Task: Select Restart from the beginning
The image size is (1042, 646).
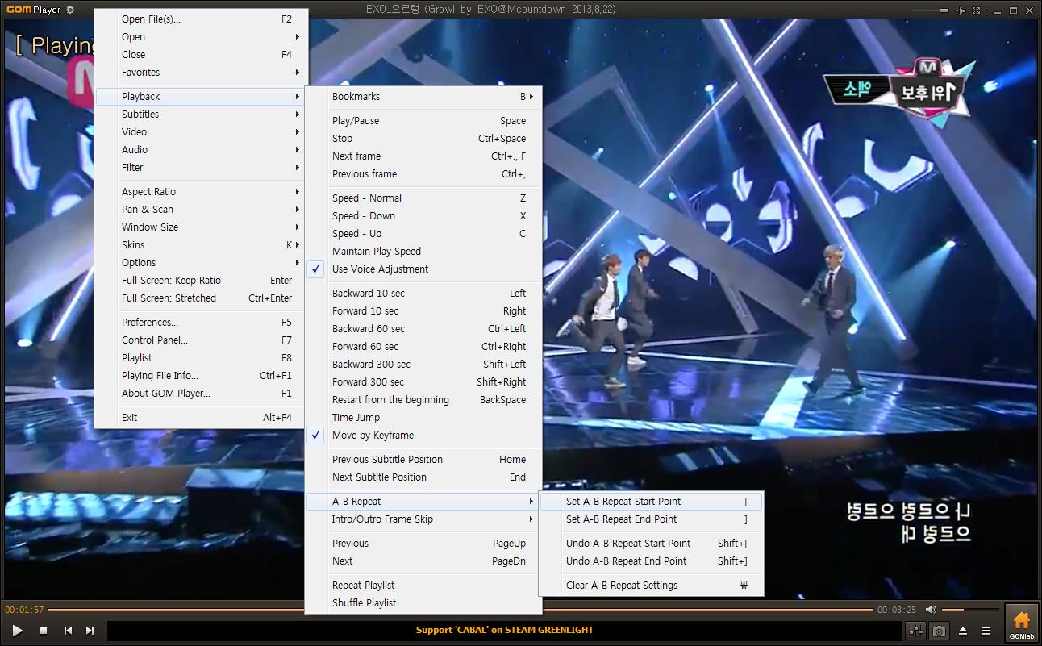Action: pyautogui.click(x=424, y=400)
